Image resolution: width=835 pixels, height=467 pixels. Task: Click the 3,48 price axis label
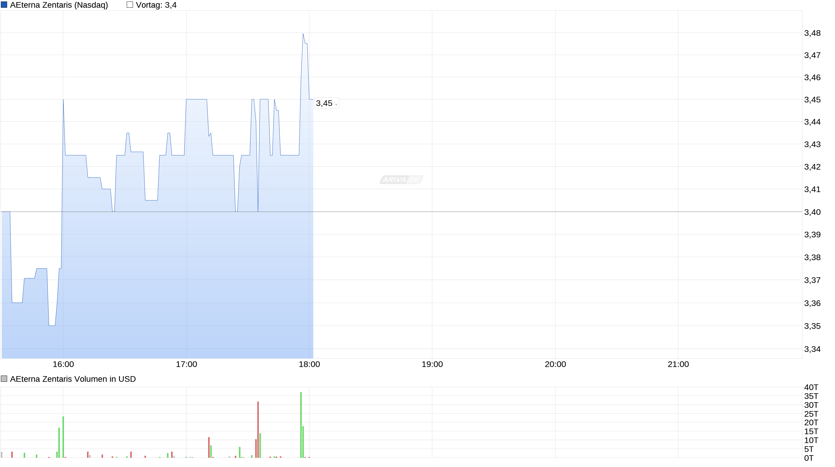812,33
